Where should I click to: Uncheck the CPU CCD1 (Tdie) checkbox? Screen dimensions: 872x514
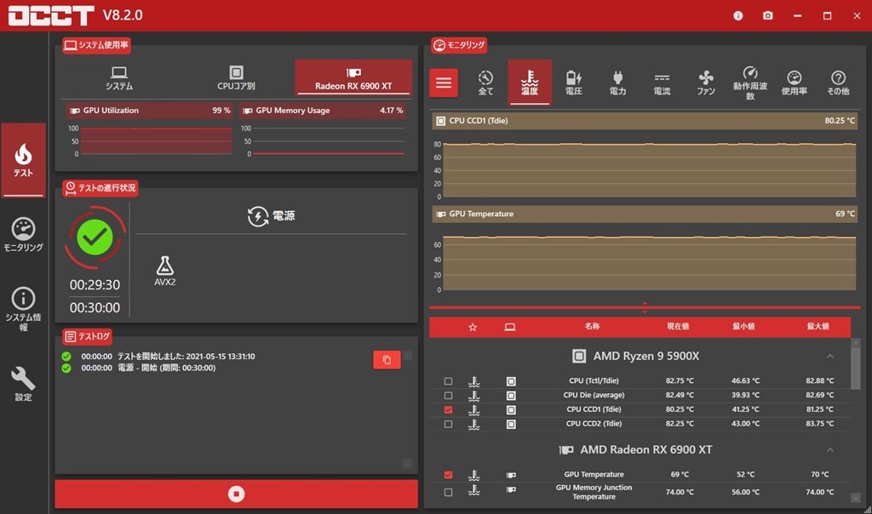click(449, 409)
